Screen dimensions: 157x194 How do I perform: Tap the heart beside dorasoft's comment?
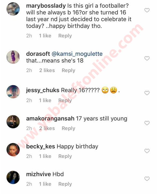point(147,58)
